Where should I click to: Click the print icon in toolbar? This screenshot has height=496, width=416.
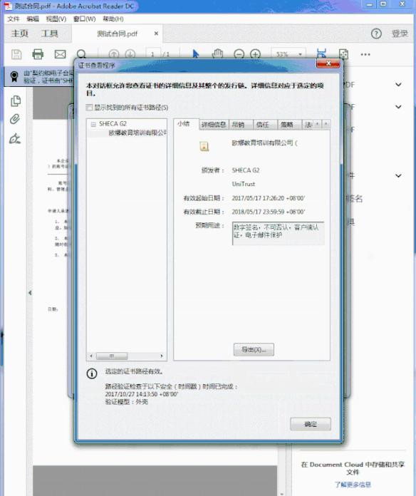[x=38, y=54]
